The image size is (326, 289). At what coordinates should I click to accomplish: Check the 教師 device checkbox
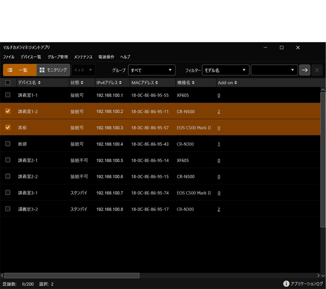[x=8, y=144]
